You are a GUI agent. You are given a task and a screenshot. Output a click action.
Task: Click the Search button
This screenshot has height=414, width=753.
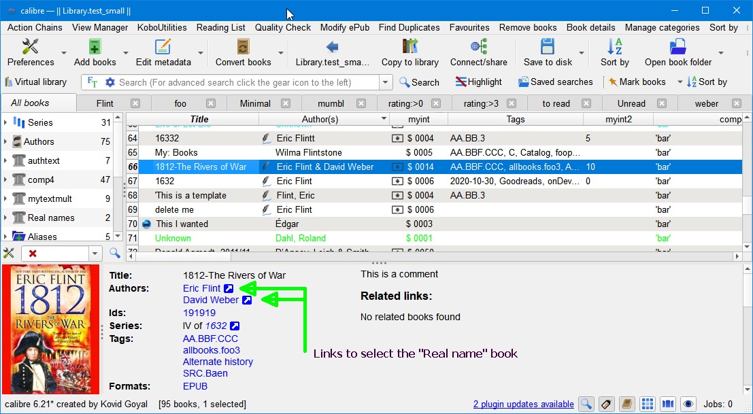click(x=419, y=82)
